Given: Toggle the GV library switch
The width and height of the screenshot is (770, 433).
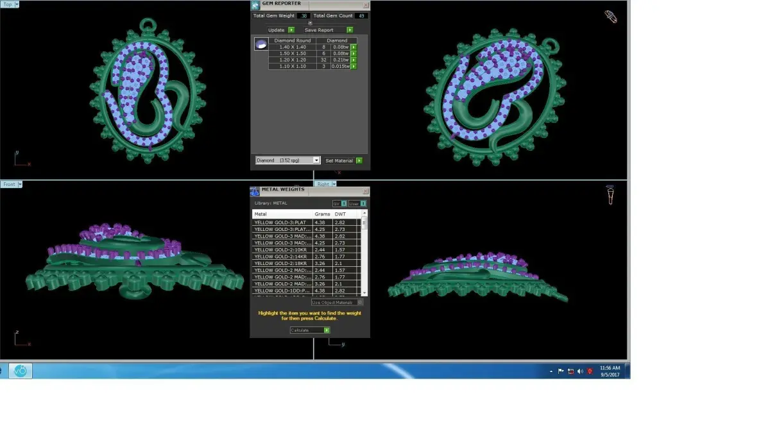Looking at the screenshot, I should (x=339, y=203).
